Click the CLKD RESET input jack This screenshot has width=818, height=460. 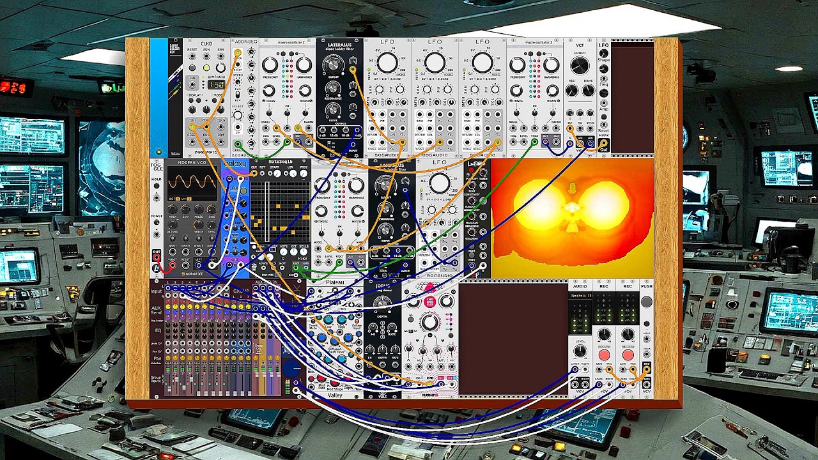(x=192, y=56)
